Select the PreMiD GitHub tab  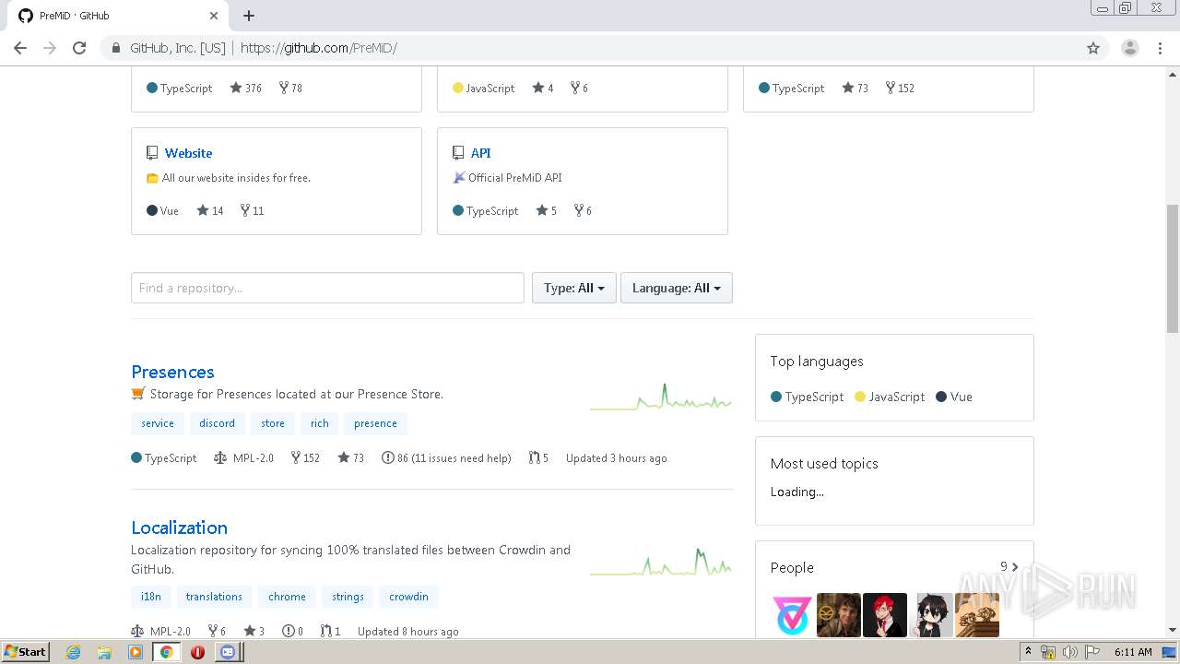(x=117, y=16)
